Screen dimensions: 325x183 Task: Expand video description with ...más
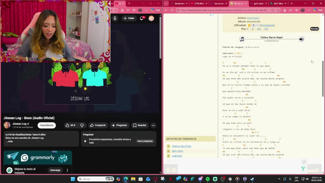click(x=9, y=141)
